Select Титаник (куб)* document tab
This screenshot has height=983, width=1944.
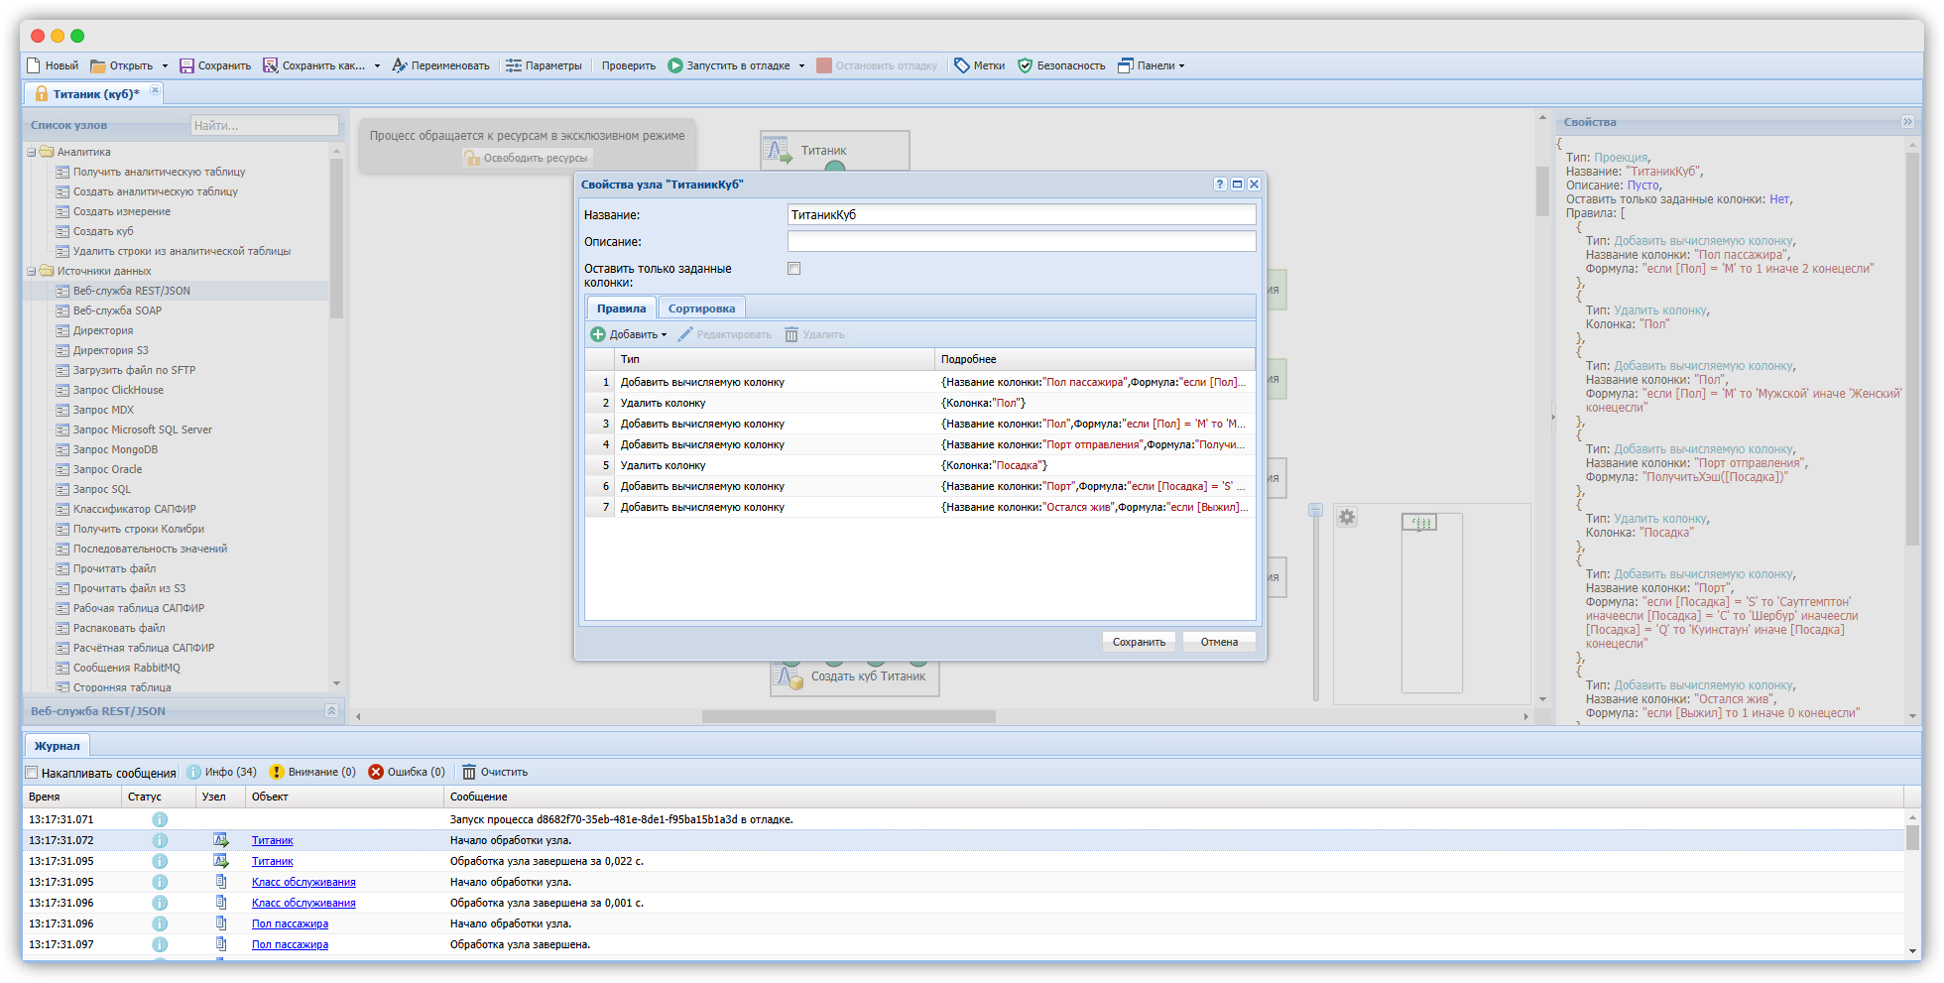click(x=96, y=94)
